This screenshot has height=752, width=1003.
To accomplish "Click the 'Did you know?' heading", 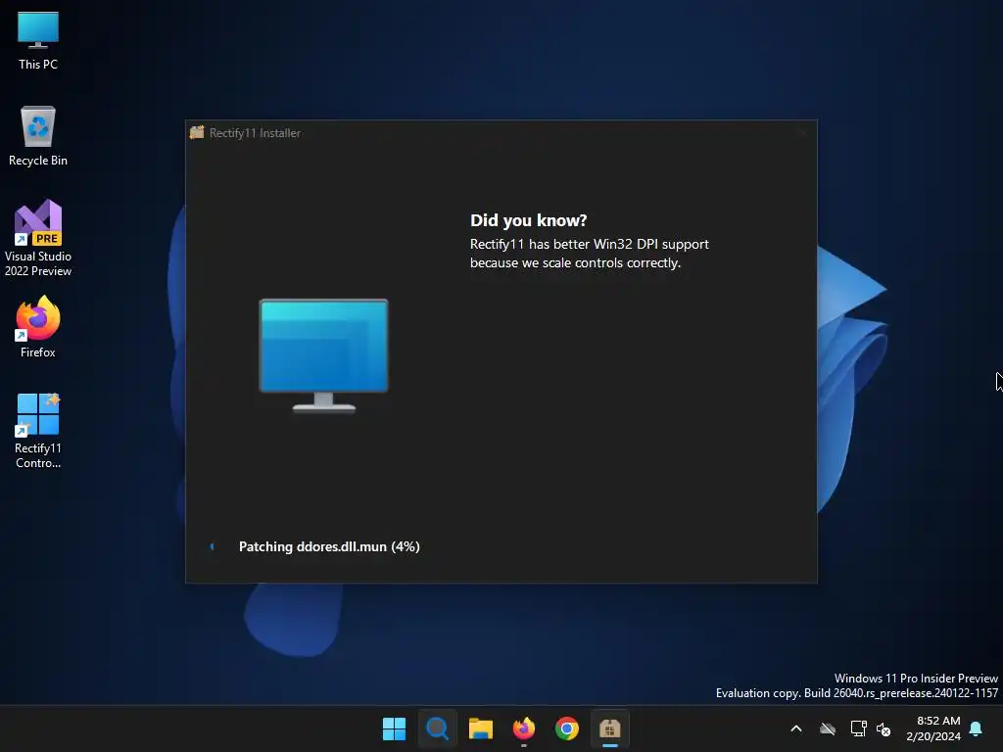I will pos(528,220).
